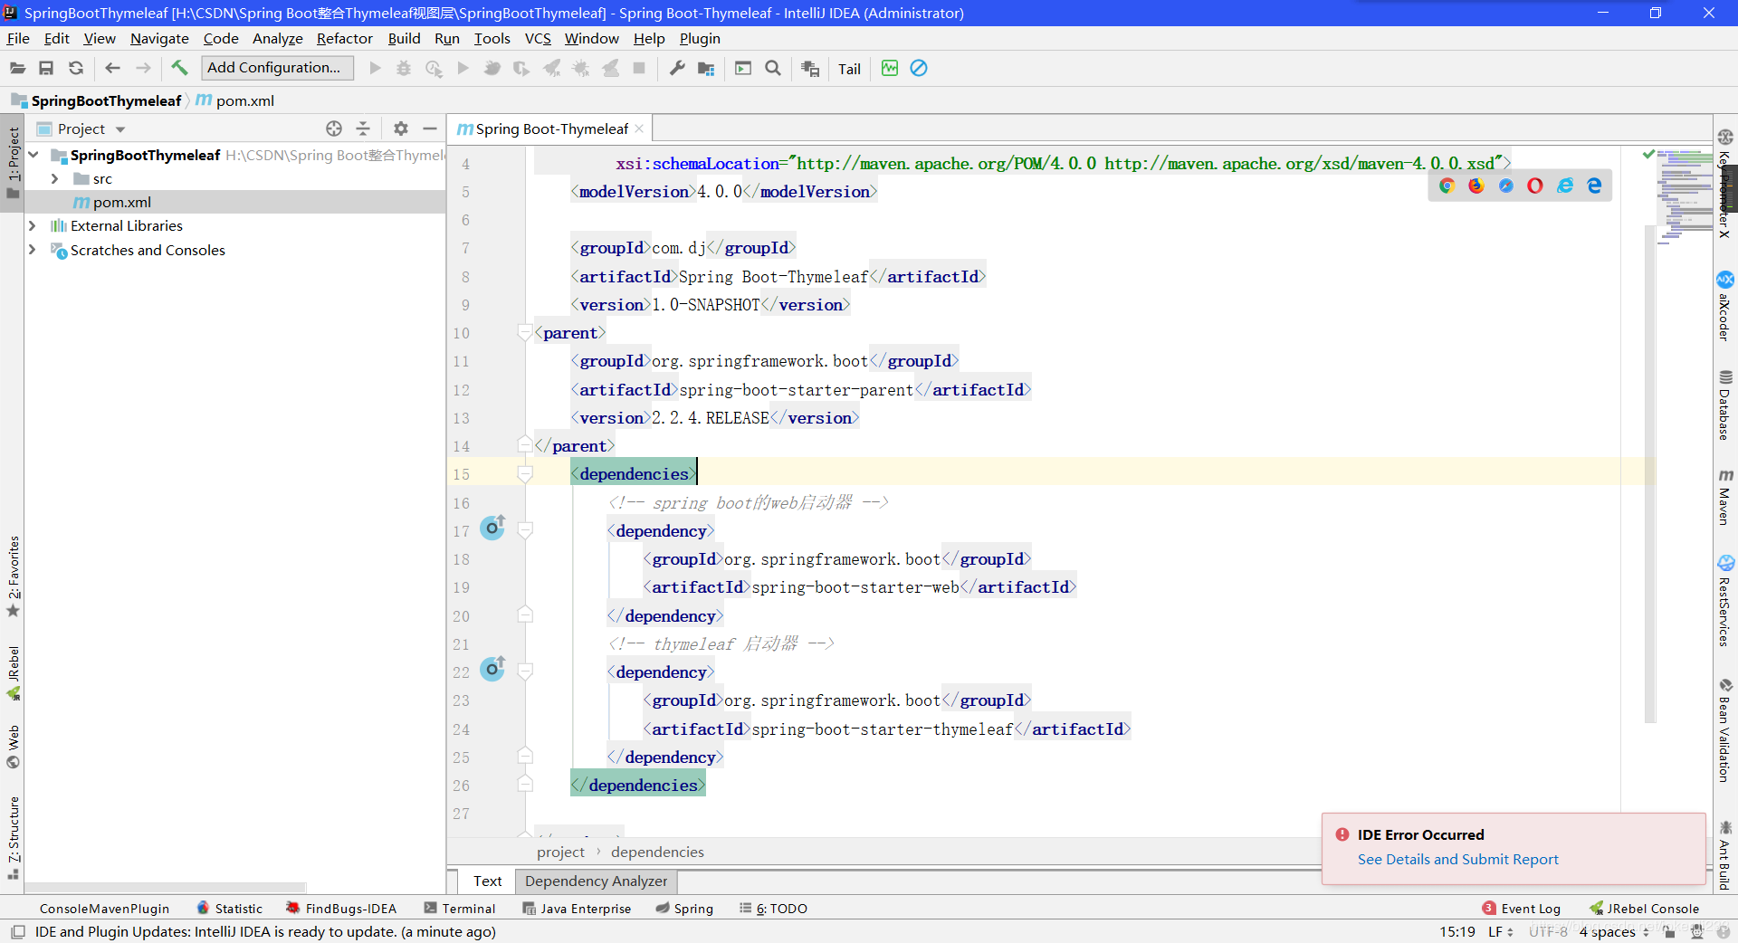Expand Scratches and Consoles node
Screen dimensions: 1738x943
point(32,250)
